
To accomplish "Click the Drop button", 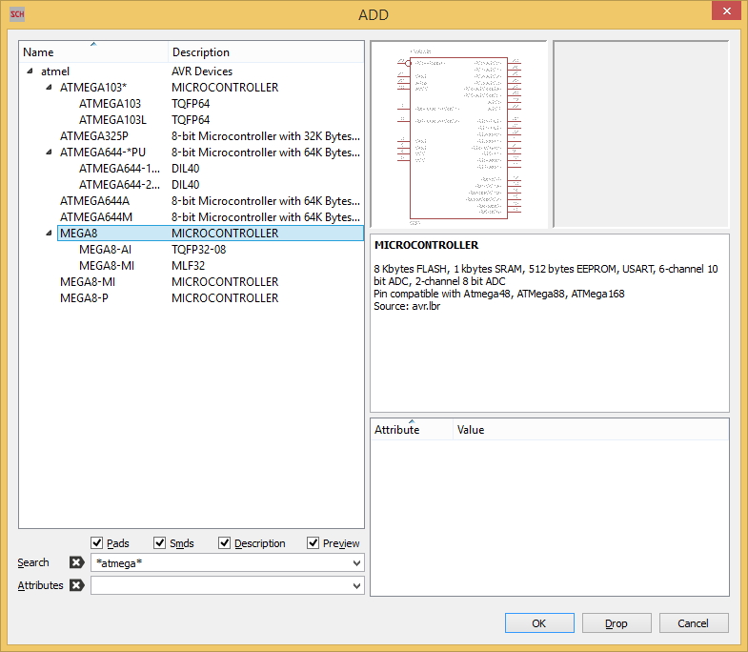I will click(x=617, y=623).
